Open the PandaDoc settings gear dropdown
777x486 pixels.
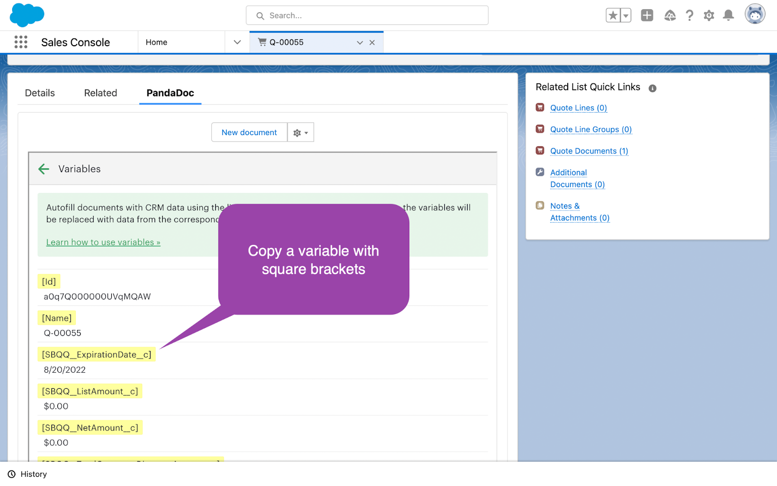point(301,132)
